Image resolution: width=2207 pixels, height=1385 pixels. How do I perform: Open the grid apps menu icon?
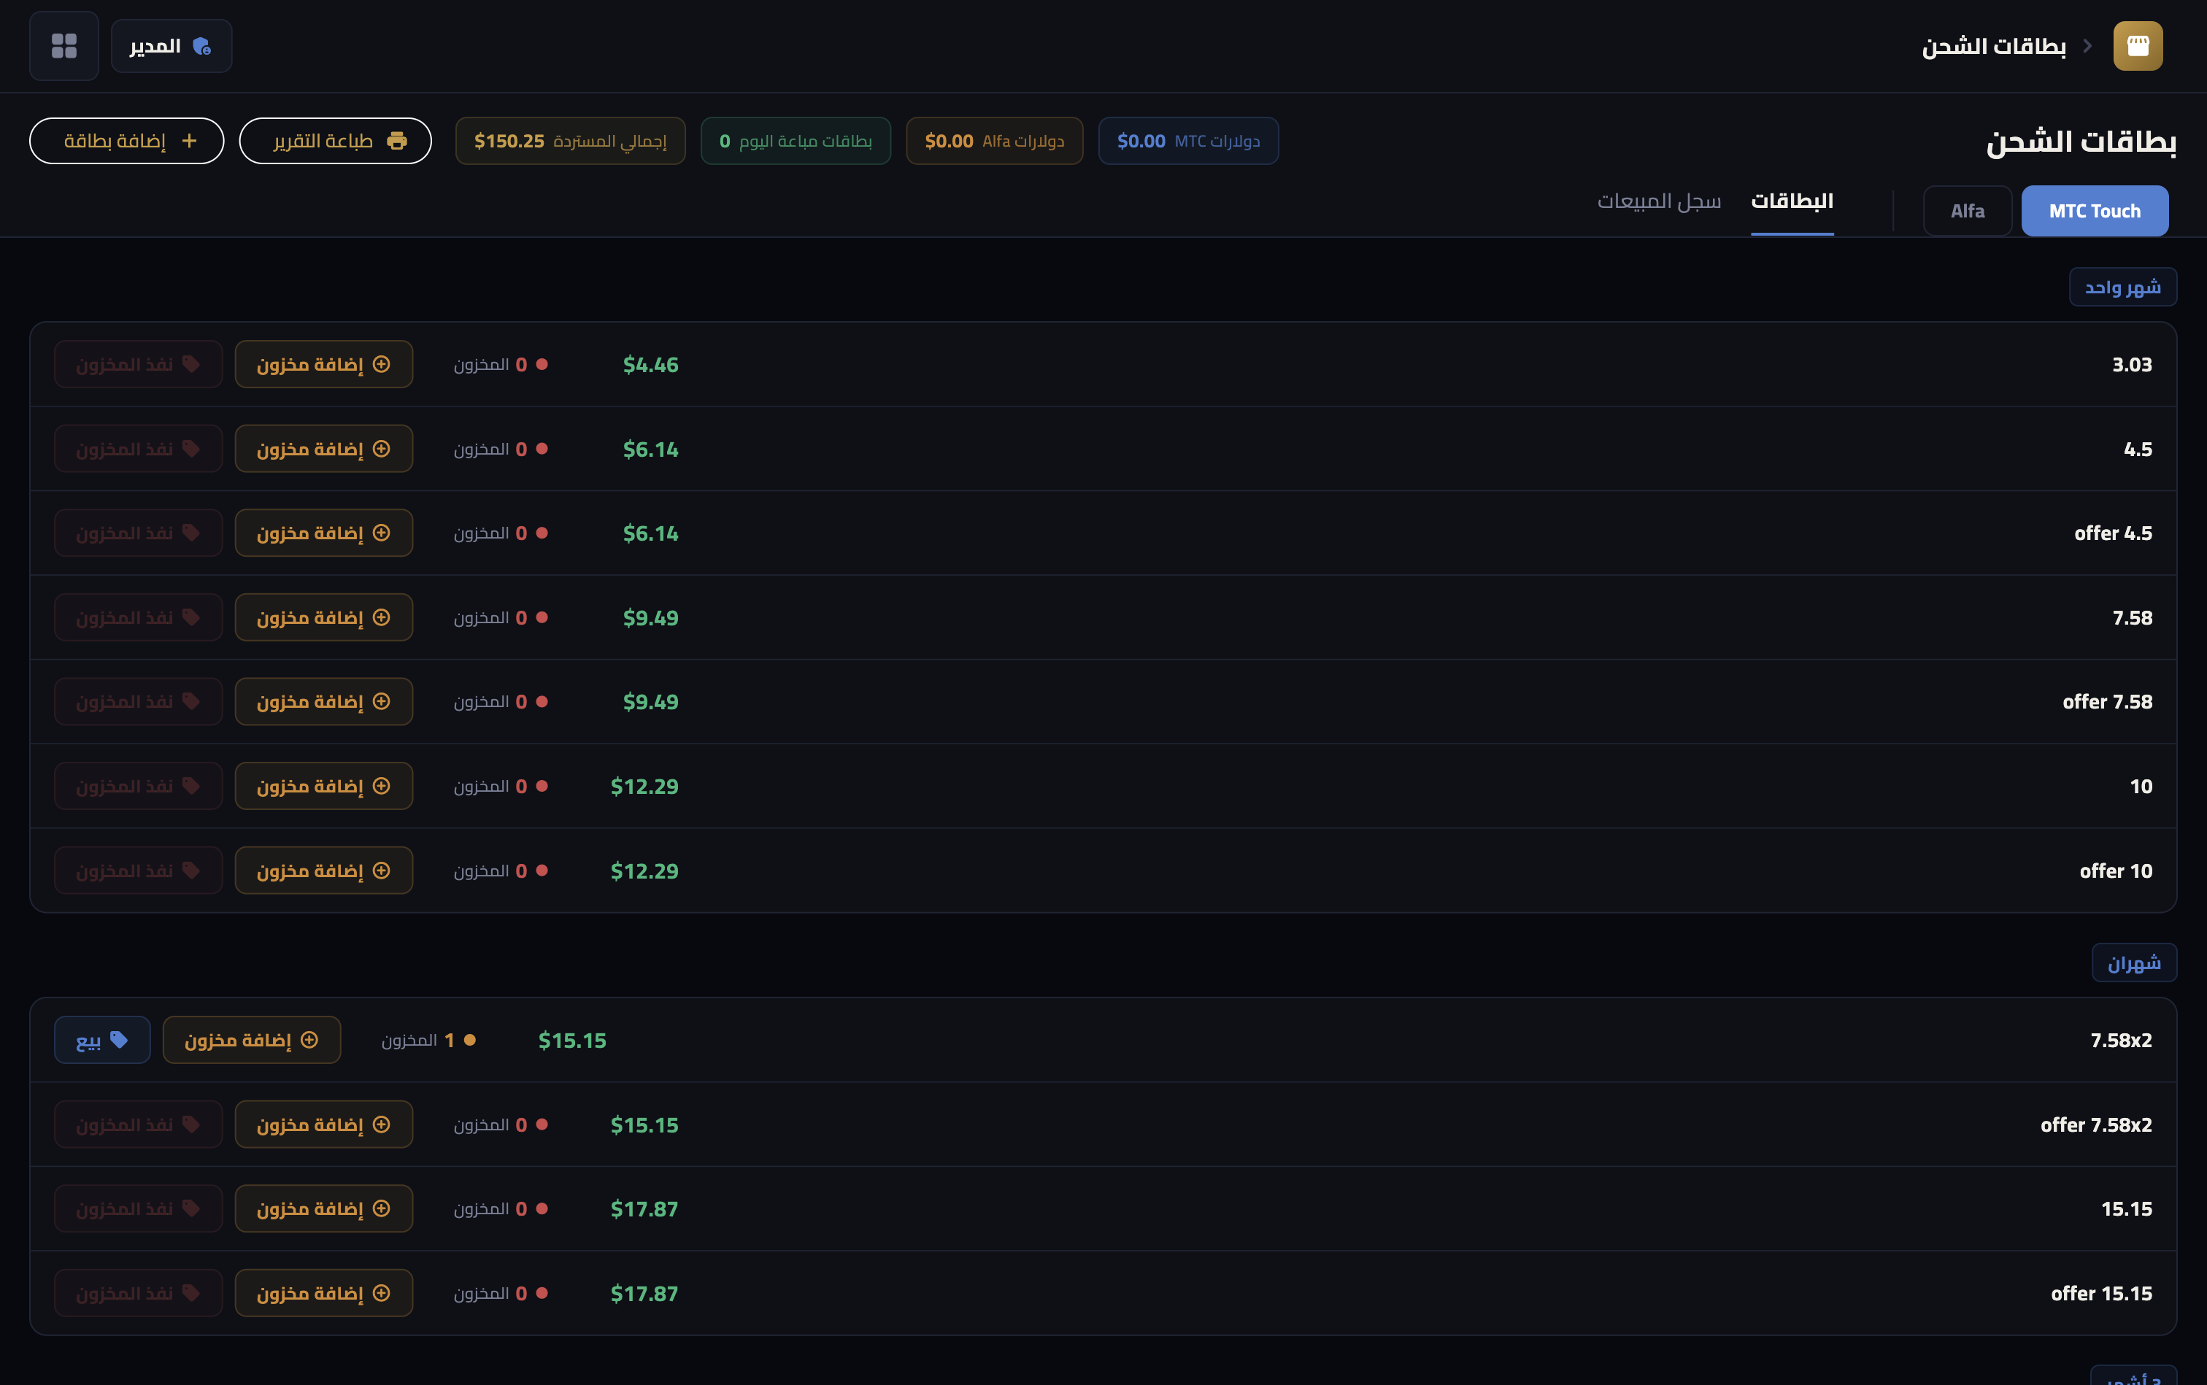pos(64,46)
